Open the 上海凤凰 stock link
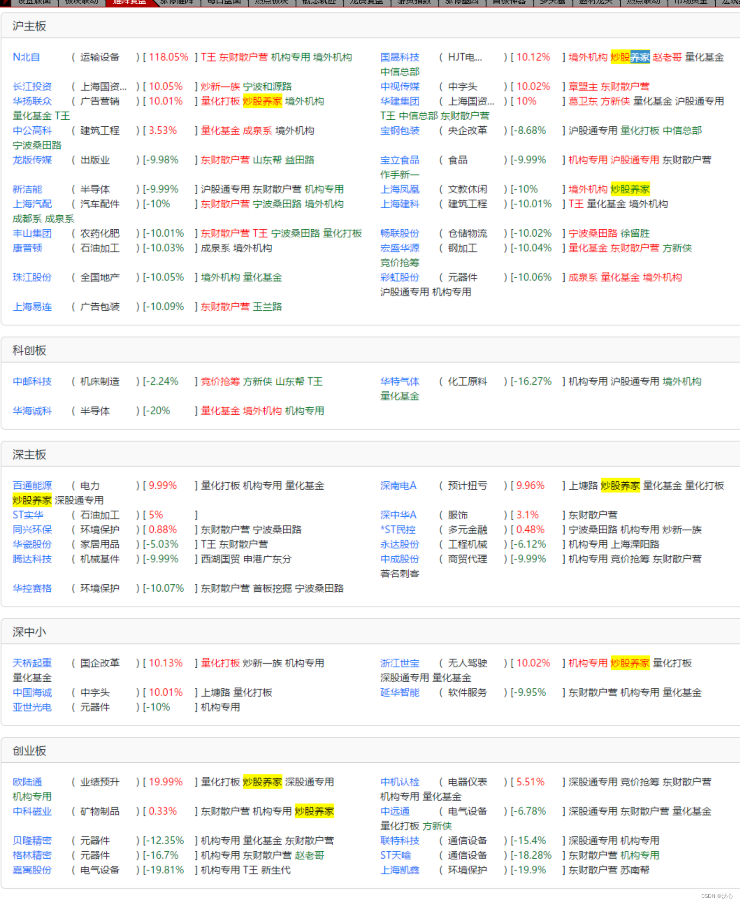The image size is (740, 903). pos(400,189)
